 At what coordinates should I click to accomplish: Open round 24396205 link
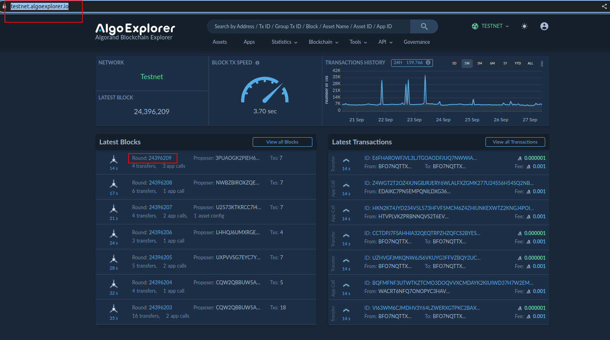click(160, 258)
